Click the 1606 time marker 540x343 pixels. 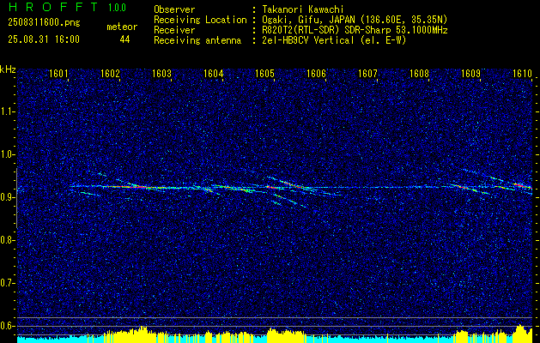[x=316, y=73]
